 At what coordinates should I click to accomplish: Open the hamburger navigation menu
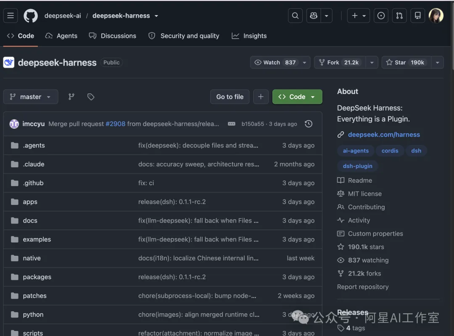[x=11, y=16]
